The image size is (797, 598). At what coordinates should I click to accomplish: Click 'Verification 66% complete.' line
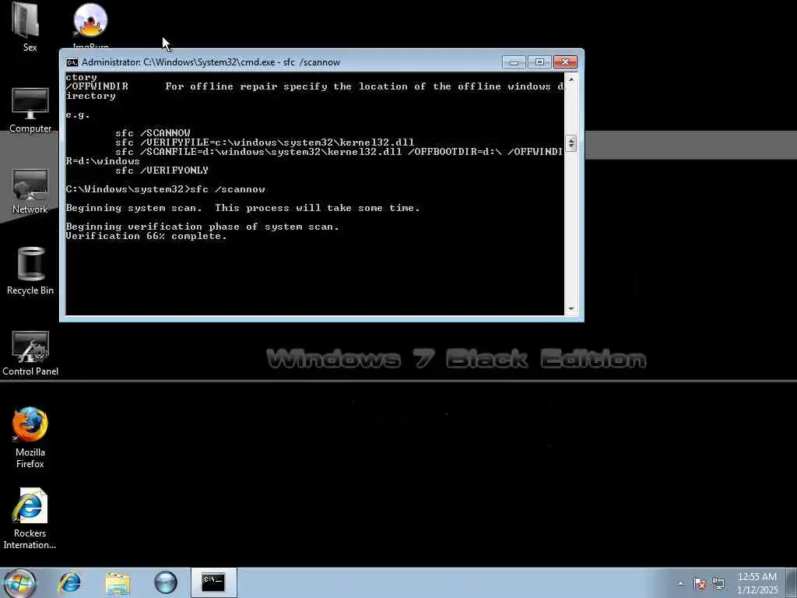tap(146, 236)
